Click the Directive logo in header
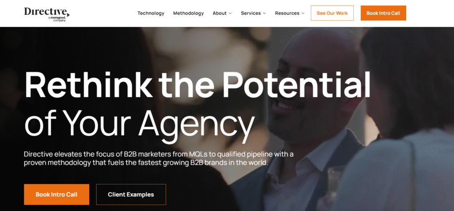Screen dimensions: 454x211 pyautogui.click(x=47, y=15)
